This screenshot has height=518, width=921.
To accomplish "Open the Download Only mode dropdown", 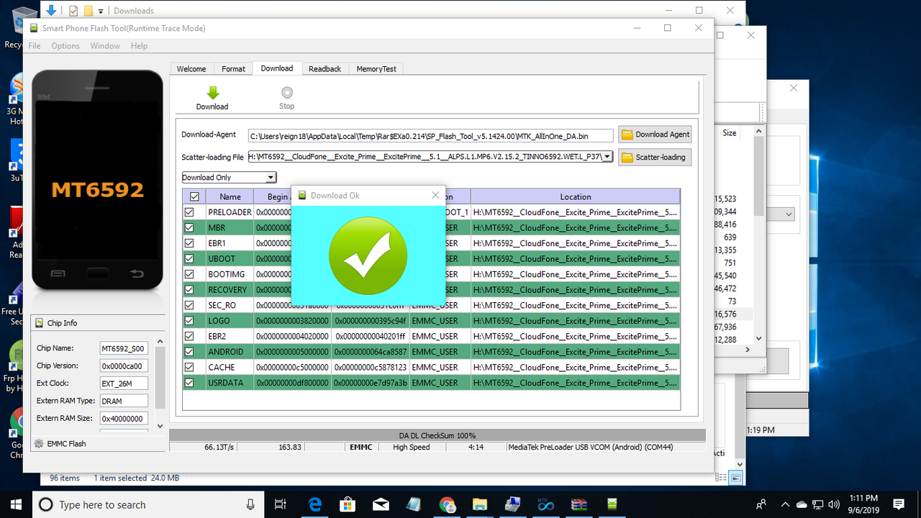I will coord(271,178).
